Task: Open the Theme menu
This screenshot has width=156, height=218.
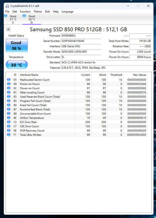Action: point(38,12)
